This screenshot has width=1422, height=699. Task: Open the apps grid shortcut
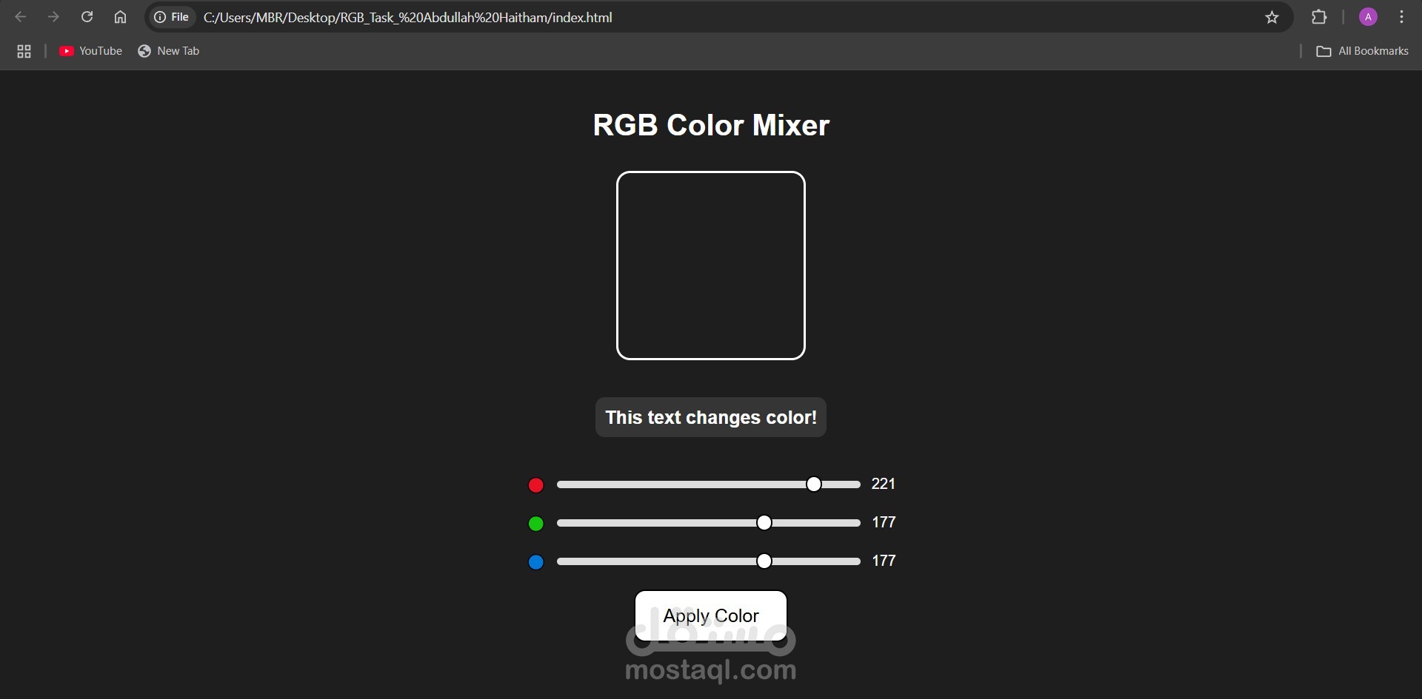(x=24, y=51)
